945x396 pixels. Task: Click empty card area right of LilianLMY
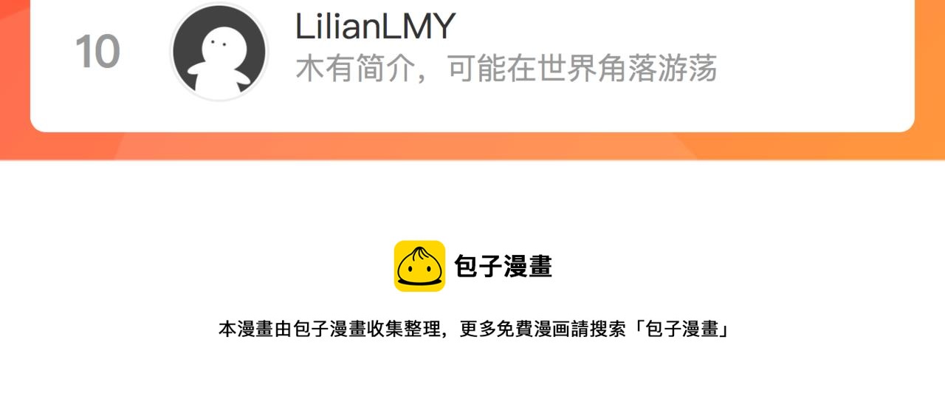(x=679, y=27)
